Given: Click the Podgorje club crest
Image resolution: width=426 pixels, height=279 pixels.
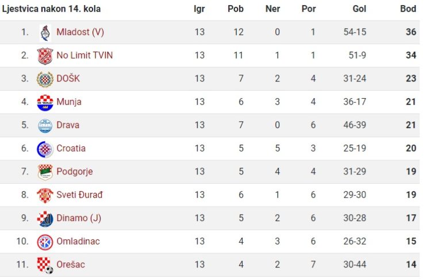Looking at the screenshot, I should (x=45, y=172).
